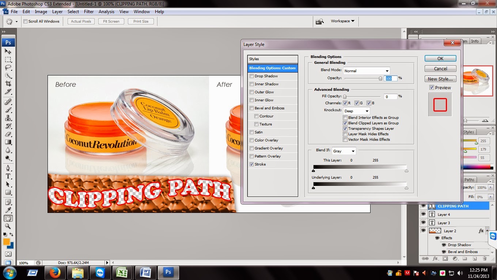Select the History Brush tool

[8, 126]
